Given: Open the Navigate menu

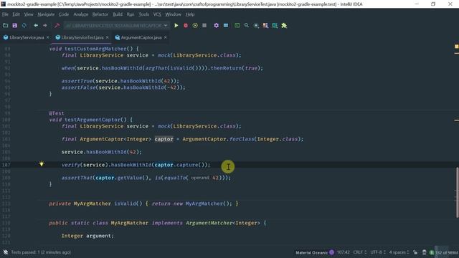Looking at the screenshot, I should pyautogui.click(x=46, y=14).
